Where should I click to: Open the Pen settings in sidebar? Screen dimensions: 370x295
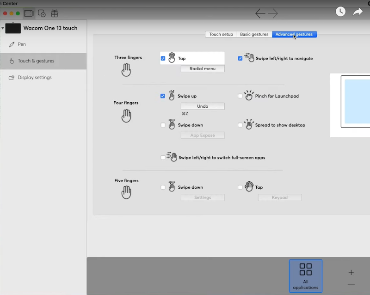43,44
